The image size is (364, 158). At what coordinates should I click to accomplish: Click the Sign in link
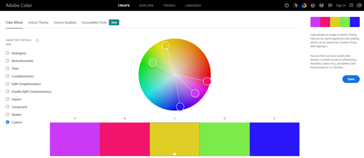[341, 6]
